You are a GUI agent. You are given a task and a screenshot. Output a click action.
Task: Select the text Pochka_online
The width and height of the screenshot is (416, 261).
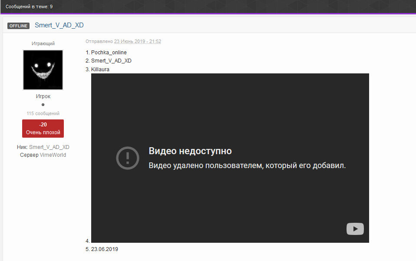pos(109,53)
